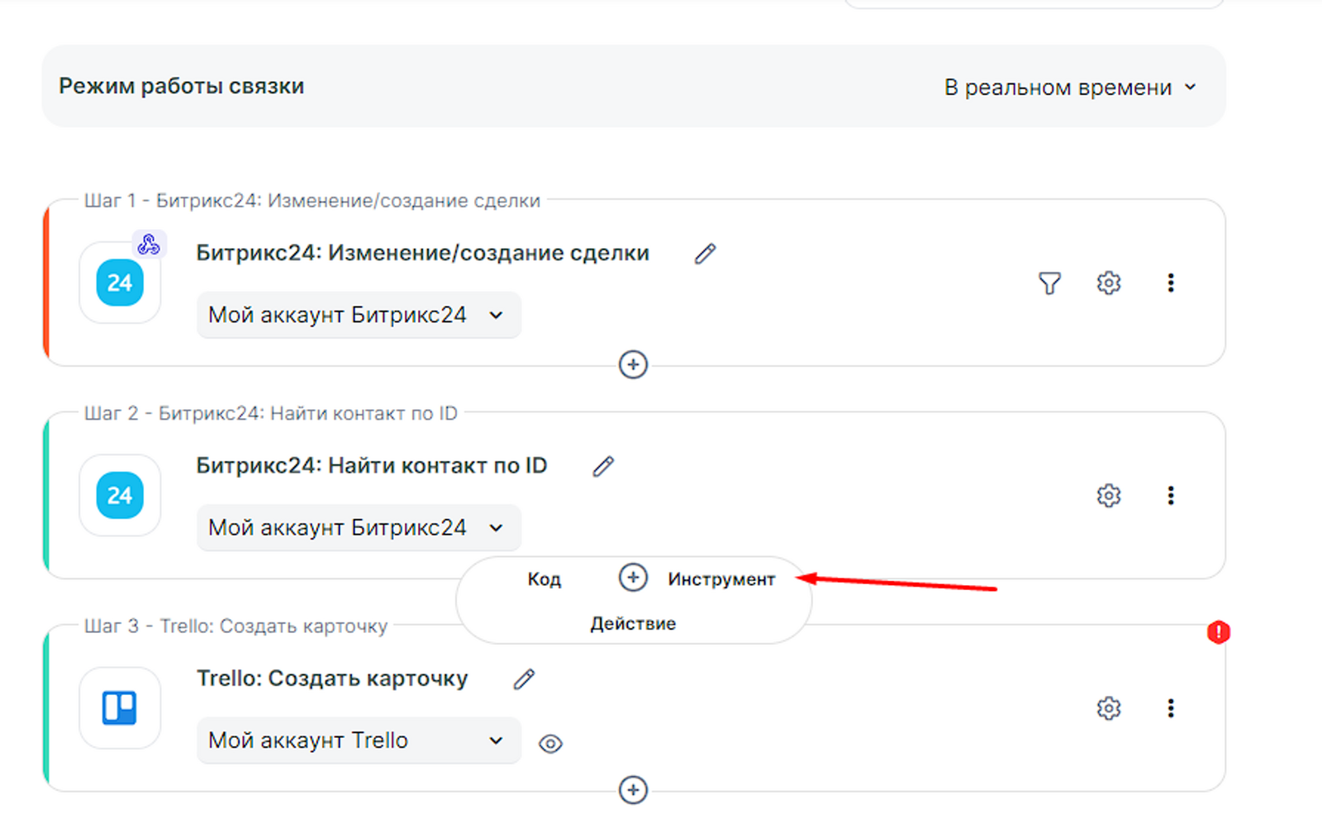This screenshot has height=814, width=1322.
Task: Open filter for Bitrix24 deal trigger step
Action: click(x=1049, y=283)
